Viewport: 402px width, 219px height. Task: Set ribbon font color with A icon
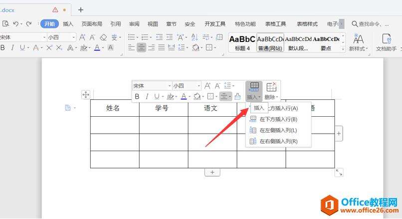pos(97,48)
